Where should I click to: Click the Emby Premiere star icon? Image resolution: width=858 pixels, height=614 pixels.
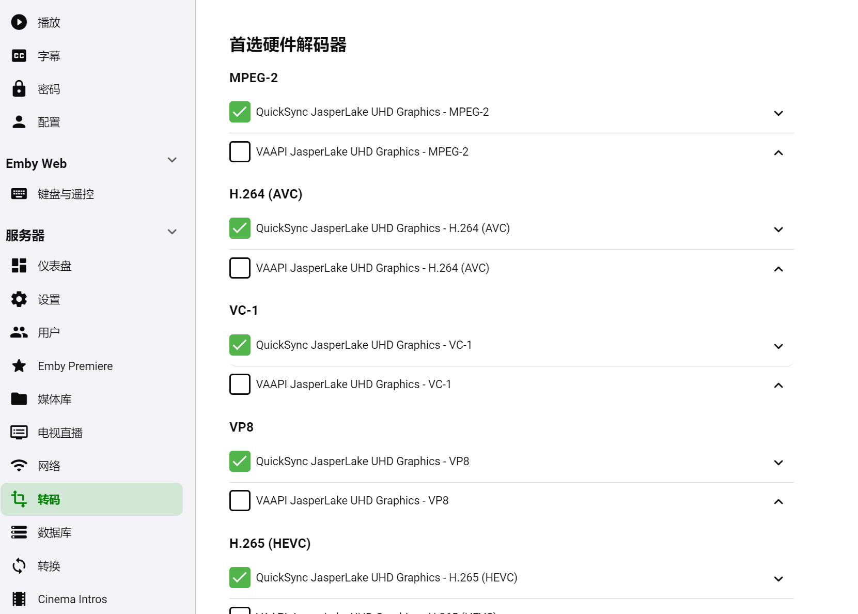tap(19, 366)
